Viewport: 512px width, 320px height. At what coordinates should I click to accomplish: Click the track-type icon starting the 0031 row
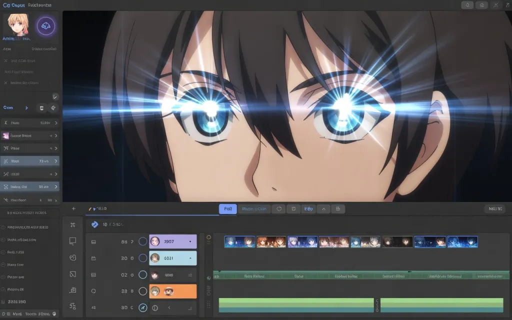click(x=93, y=258)
